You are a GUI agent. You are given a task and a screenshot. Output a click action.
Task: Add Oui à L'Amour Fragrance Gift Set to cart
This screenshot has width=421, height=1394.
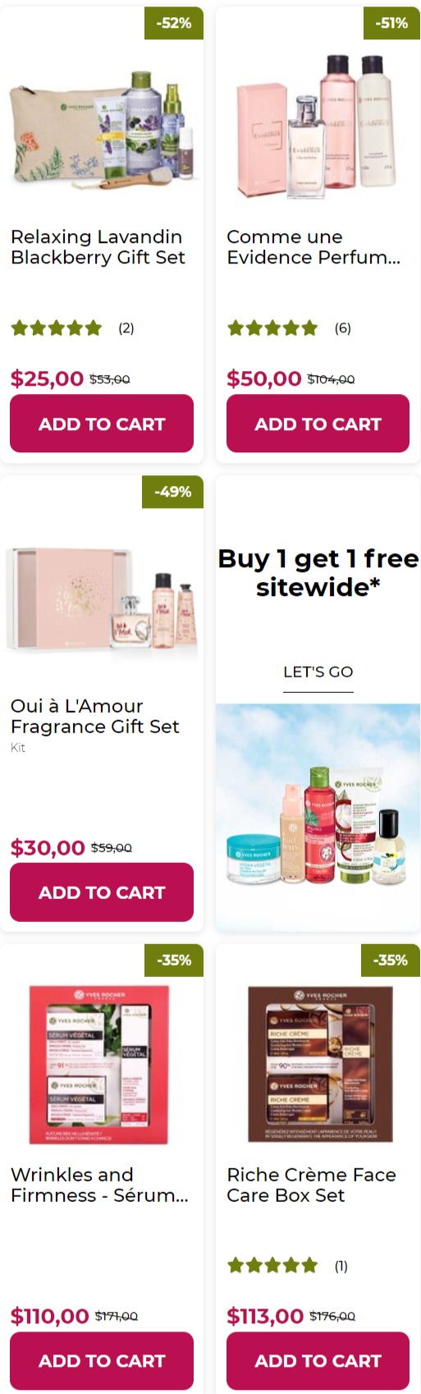point(102,892)
